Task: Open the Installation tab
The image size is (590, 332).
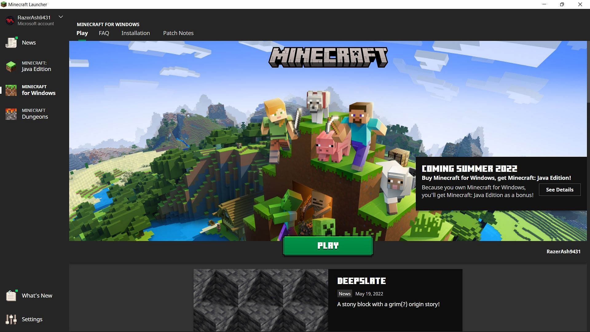Action: tap(136, 33)
